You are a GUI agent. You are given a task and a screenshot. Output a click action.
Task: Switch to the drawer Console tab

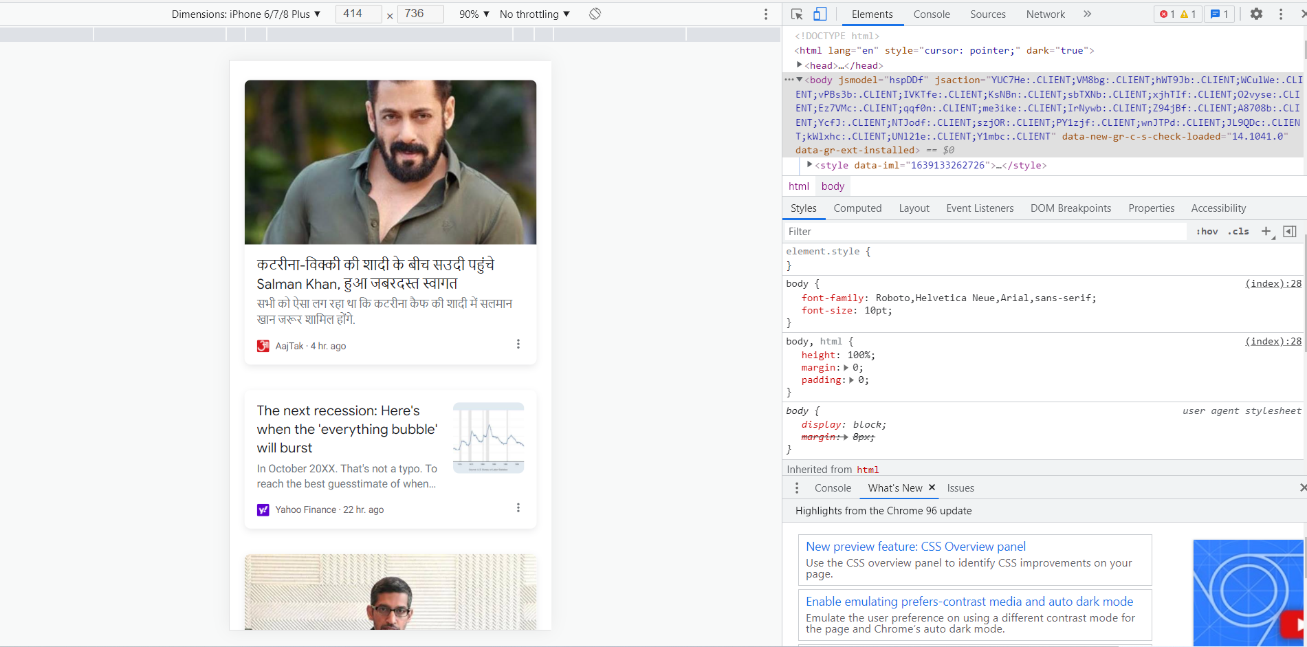tap(833, 488)
